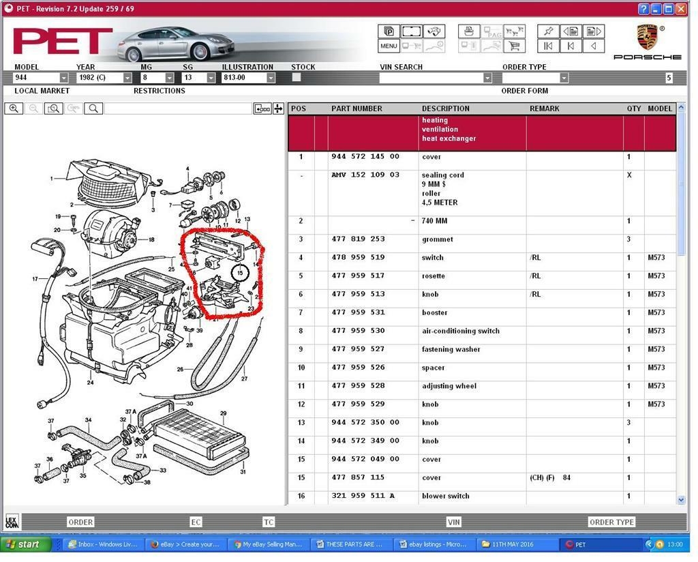The height and width of the screenshot is (562, 698).
Task: Click the grayed monitor-to-cart icon
Action: click(x=411, y=46)
